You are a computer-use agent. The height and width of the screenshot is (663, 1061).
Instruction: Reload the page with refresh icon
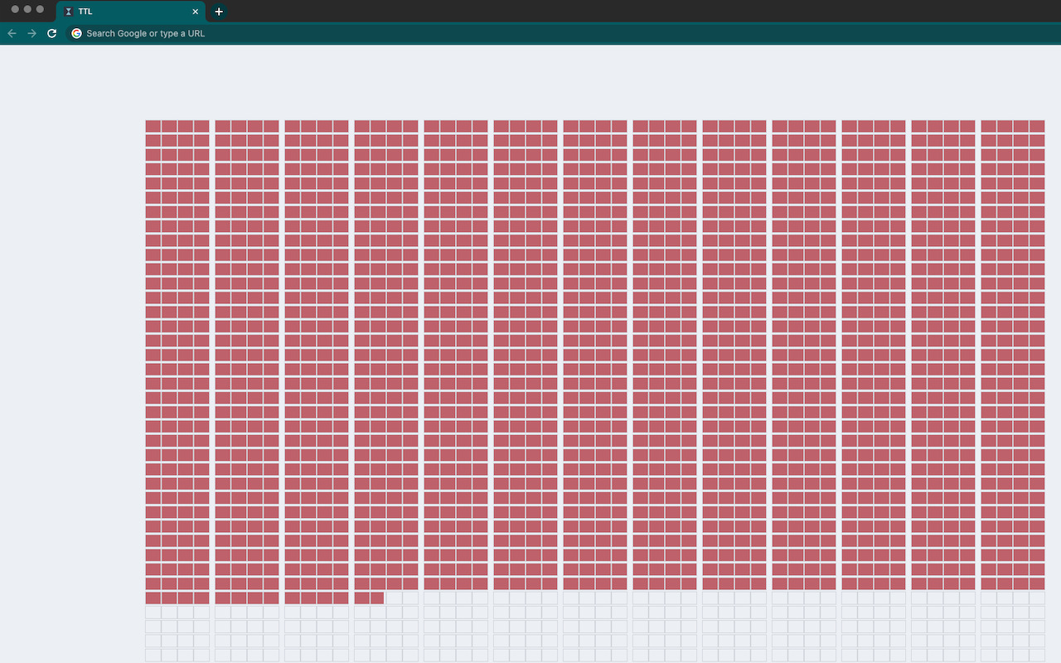coord(51,33)
